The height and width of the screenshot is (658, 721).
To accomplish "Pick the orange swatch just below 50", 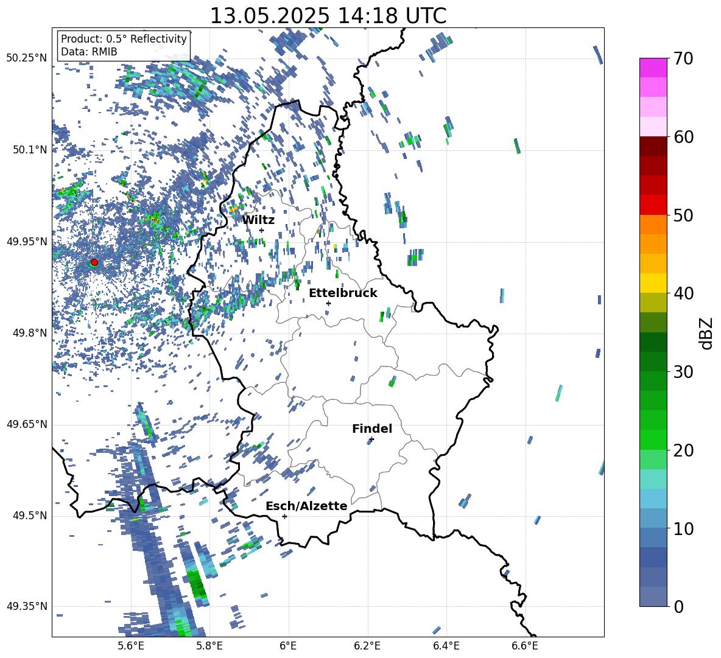I will (x=653, y=224).
